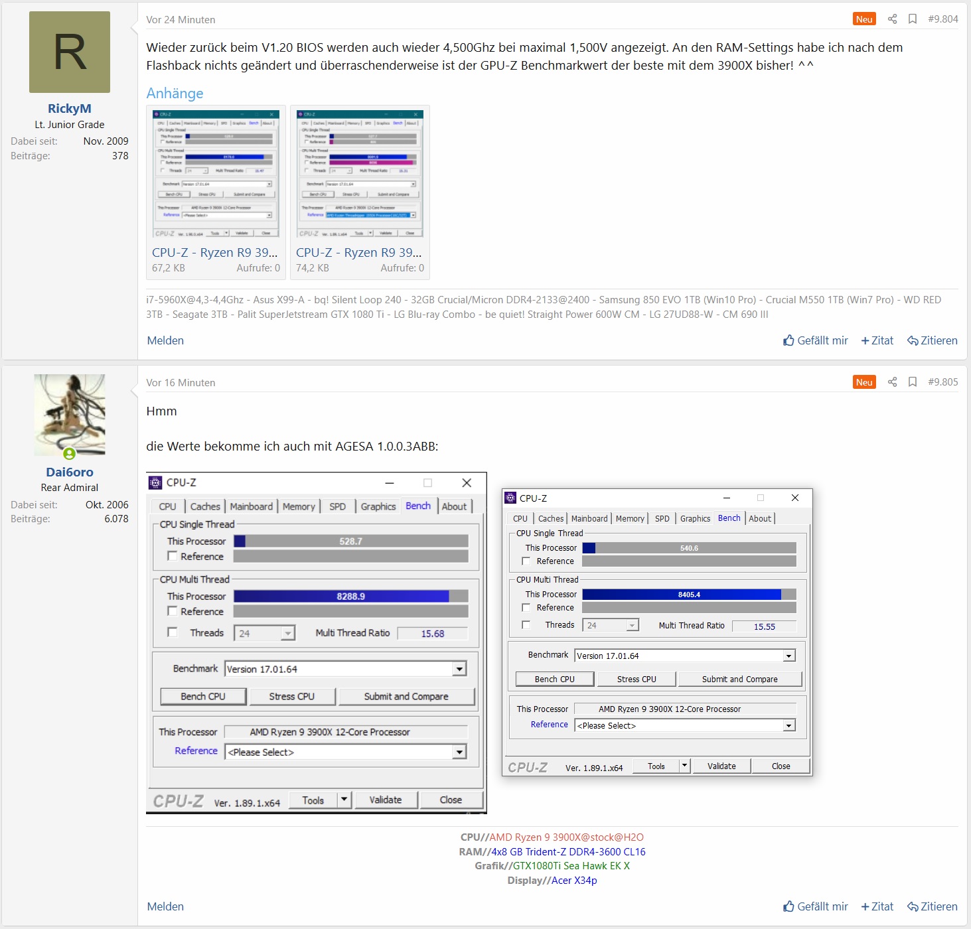This screenshot has width=971, height=929.
Task: Click CPU-Z app icon in right window title
Action: [x=510, y=498]
